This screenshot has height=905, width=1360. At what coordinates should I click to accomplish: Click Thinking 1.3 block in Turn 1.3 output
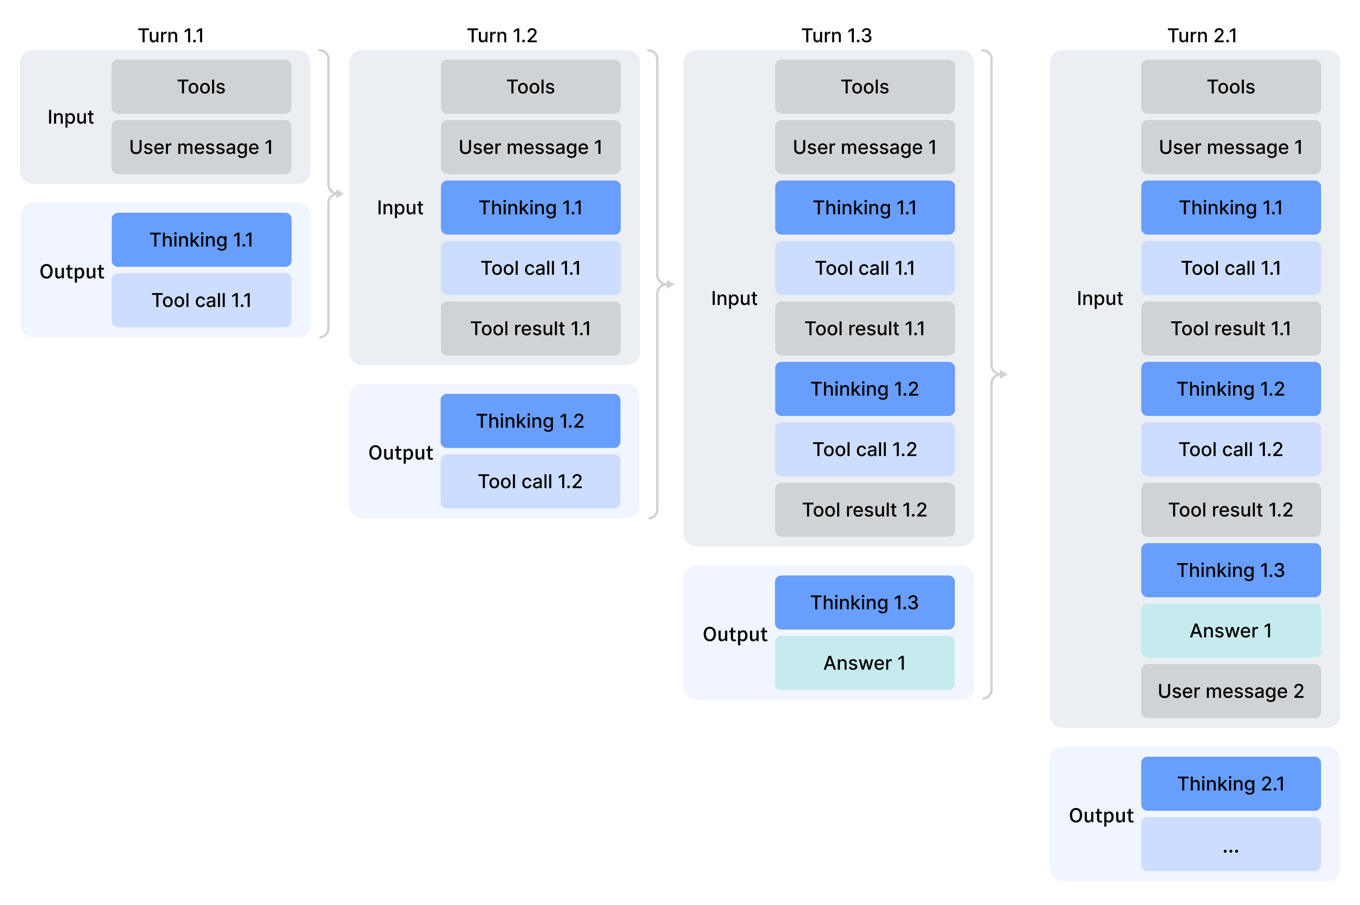click(865, 602)
